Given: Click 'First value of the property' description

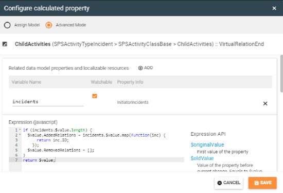Looking at the screenshot, I should click(222, 152).
